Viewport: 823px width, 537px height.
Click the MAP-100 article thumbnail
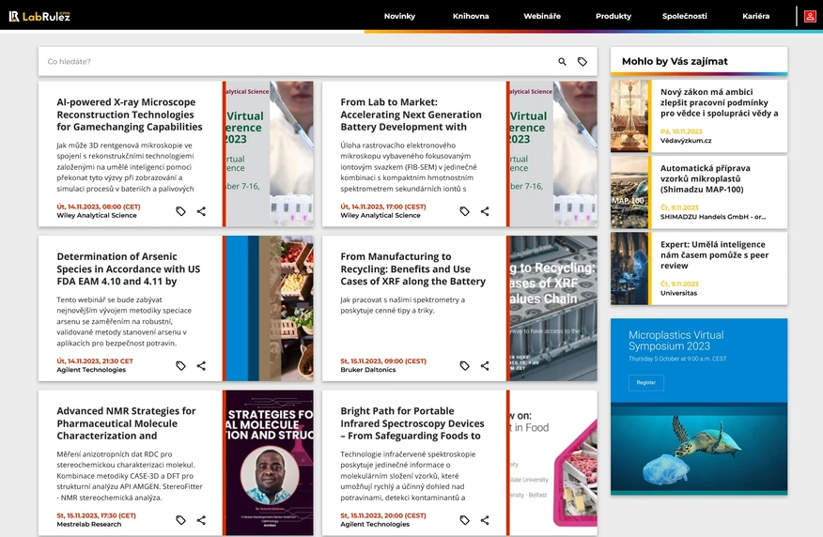629,192
